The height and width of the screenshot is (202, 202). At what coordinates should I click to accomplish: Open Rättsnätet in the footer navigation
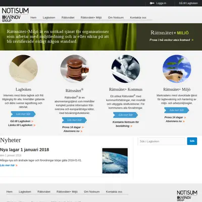tap(44, 192)
